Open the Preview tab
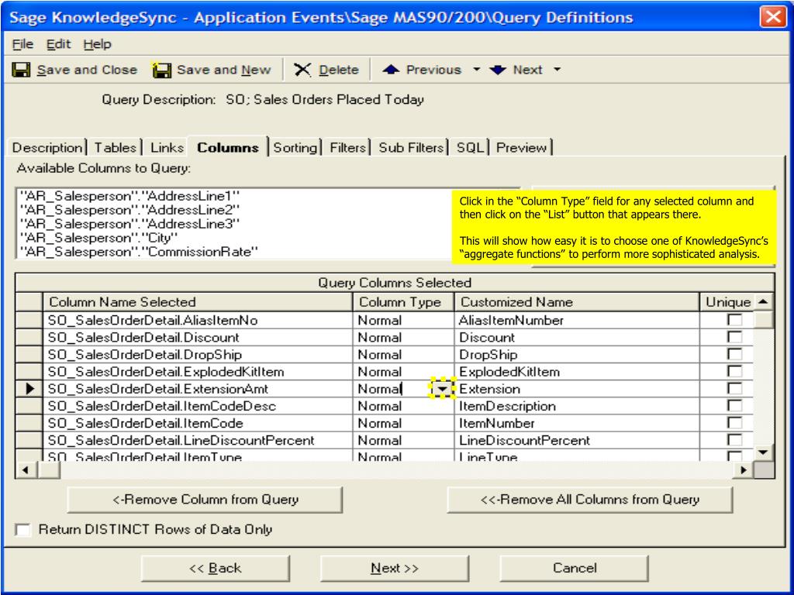This screenshot has height=595, width=794. (522, 148)
